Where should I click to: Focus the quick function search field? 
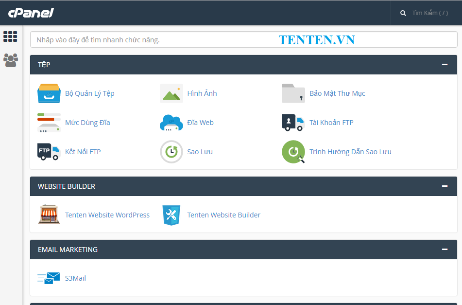coord(244,39)
